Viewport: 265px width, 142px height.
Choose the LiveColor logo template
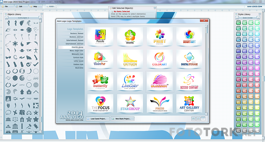[130, 81]
